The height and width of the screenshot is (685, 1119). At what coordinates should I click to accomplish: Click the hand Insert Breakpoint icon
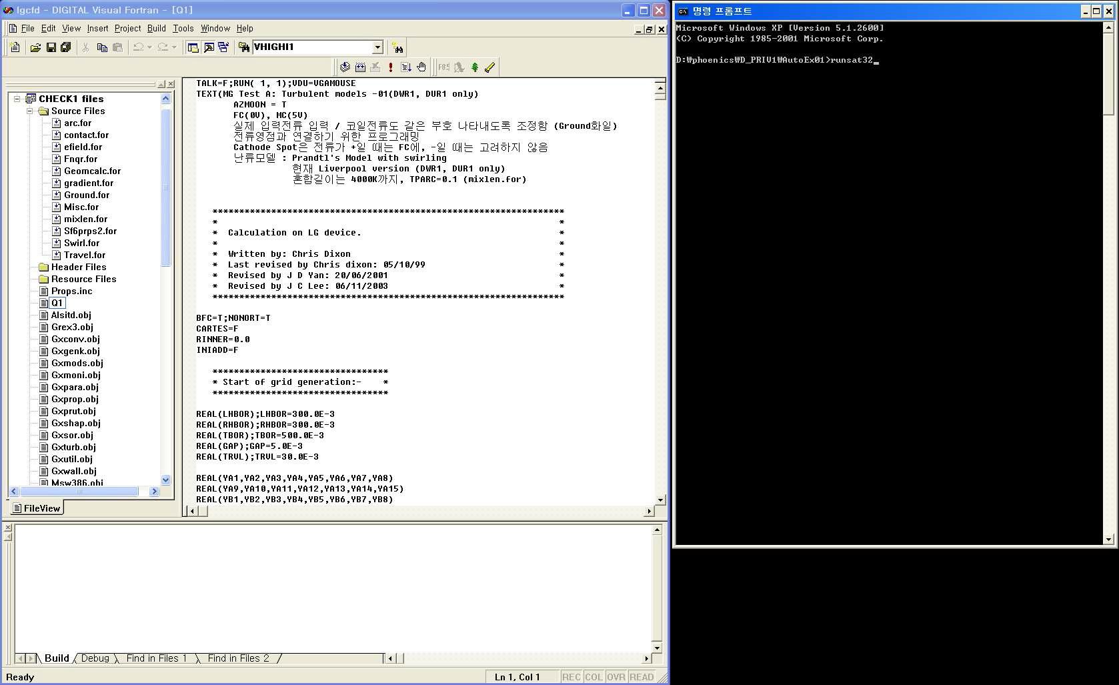point(421,67)
